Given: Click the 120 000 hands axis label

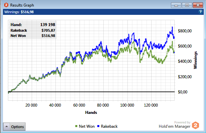Looking at the screenshot, I should pyautogui.click(x=151, y=105).
